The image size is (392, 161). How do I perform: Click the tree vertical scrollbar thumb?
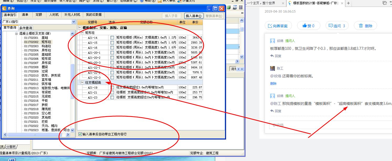[72, 81]
